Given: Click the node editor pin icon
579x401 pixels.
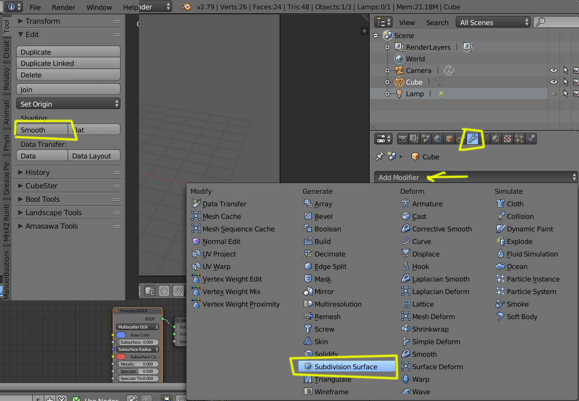Looking at the screenshot, I should [x=132, y=399].
